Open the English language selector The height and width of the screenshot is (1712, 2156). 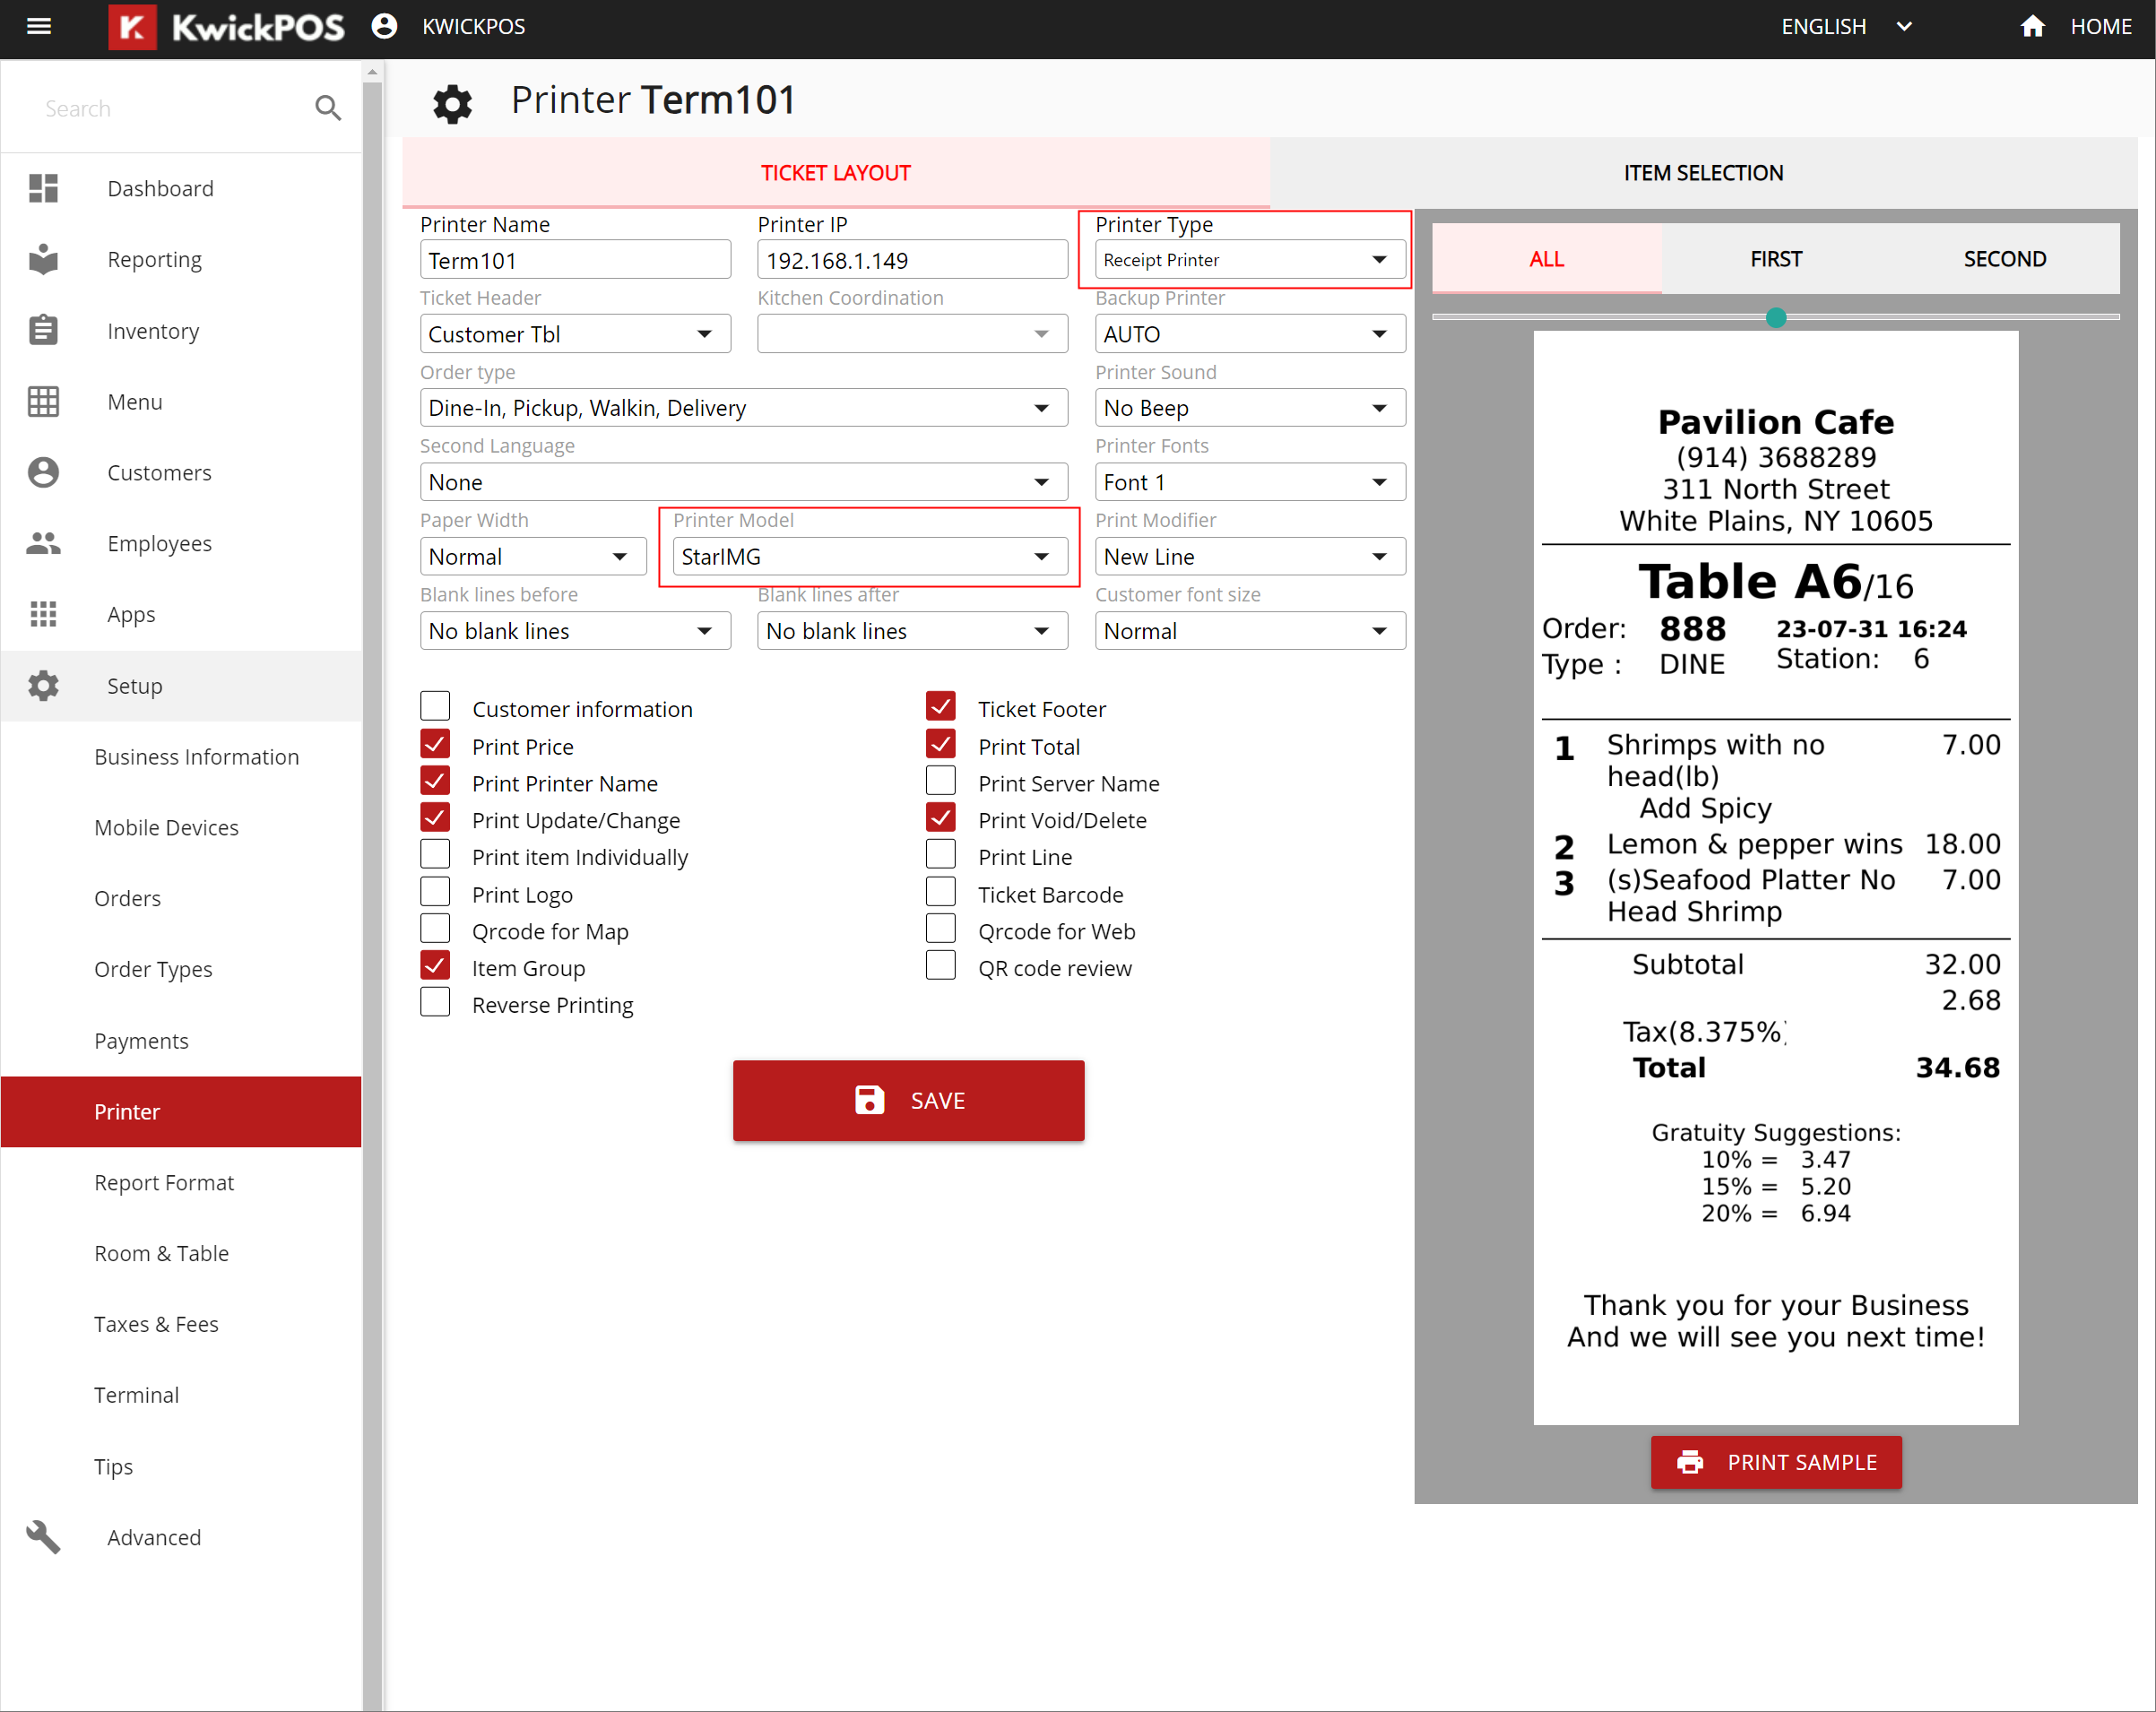(1846, 27)
